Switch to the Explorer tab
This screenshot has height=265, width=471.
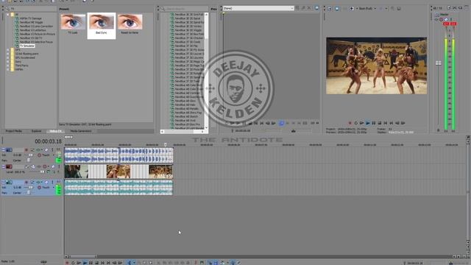[x=36, y=131]
